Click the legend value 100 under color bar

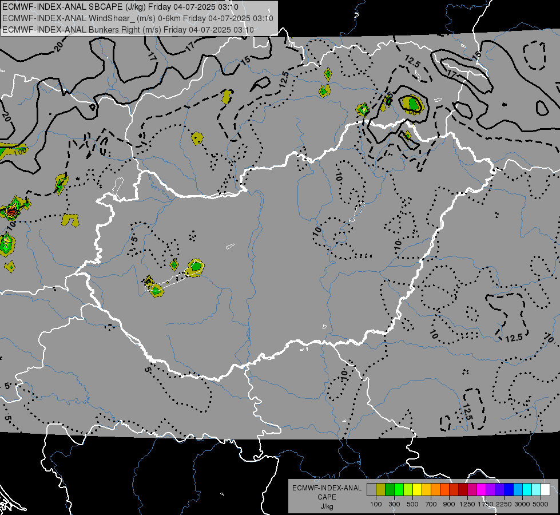coord(376,504)
